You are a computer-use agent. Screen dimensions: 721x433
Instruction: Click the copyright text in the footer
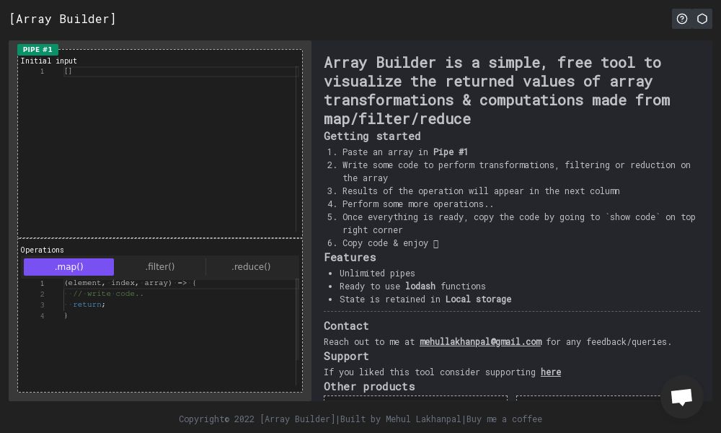tap(215, 419)
